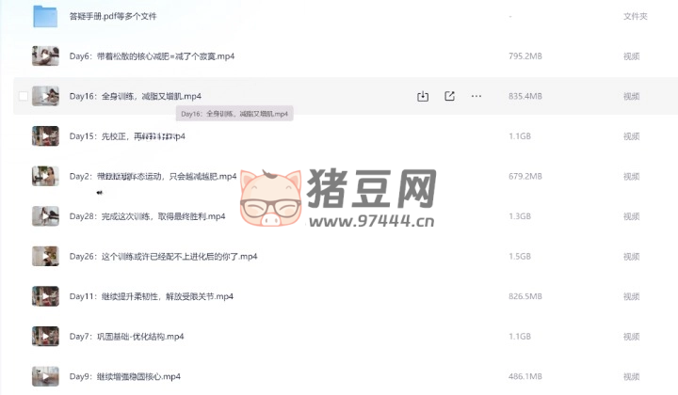
Task: Open the Day28 完成这次训练 file name
Action: pos(147,216)
